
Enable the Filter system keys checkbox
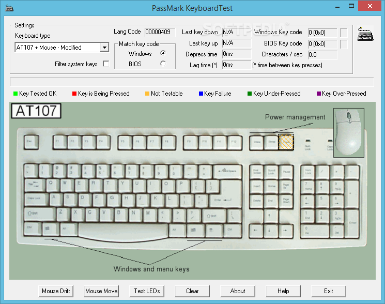coord(106,64)
